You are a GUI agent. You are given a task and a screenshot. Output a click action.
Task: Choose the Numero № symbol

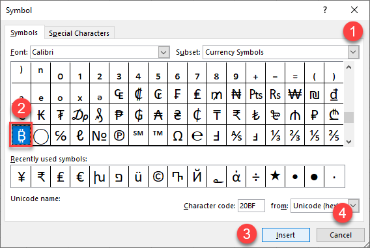click(100, 135)
